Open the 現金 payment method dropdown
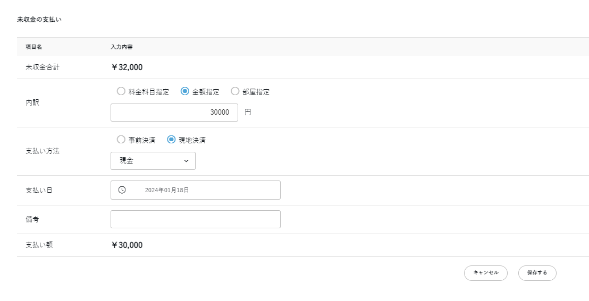This screenshot has height=301, width=589. (153, 161)
